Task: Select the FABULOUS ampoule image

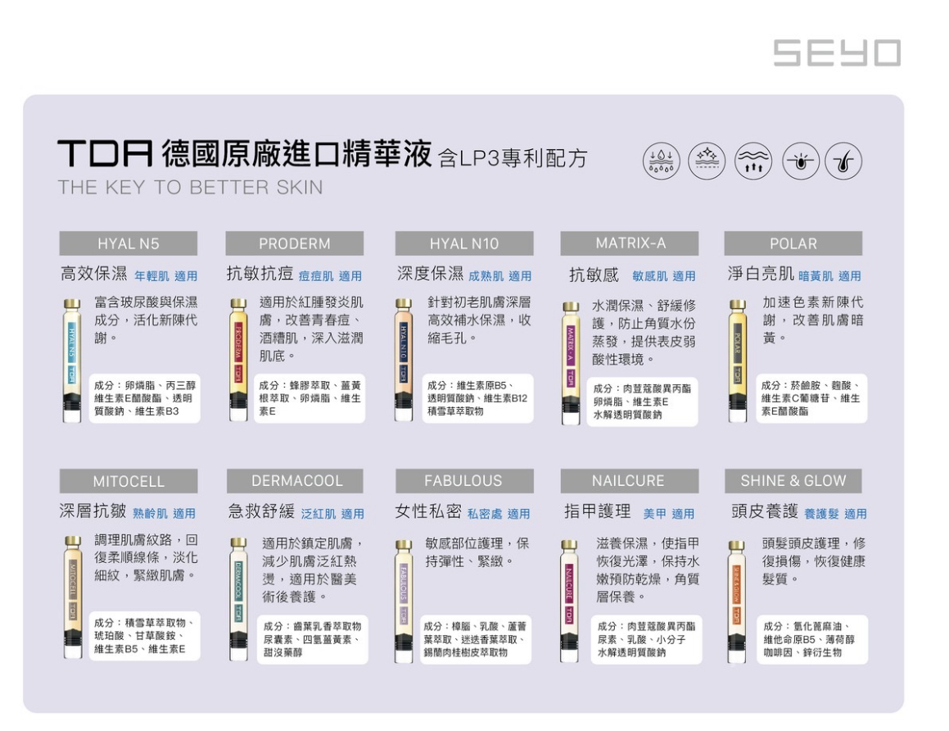Action: coord(404,601)
